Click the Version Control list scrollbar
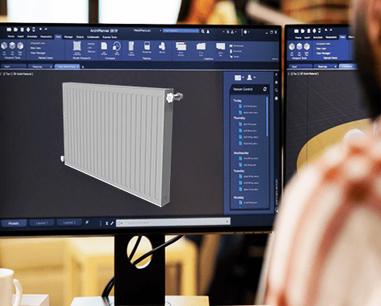This screenshot has width=381, height=306. pyautogui.click(x=267, y=116)
